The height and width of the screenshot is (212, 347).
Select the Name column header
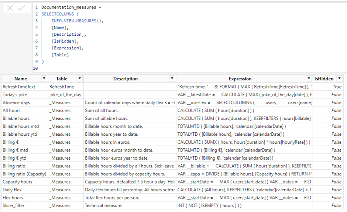(21, 79)
